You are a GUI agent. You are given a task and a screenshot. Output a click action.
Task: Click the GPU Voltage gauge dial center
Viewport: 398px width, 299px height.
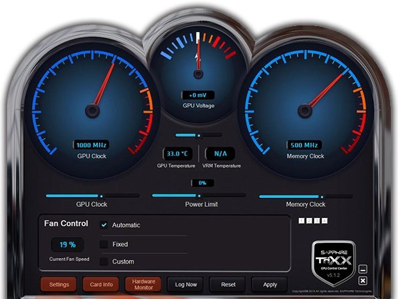tap(198, 74)
